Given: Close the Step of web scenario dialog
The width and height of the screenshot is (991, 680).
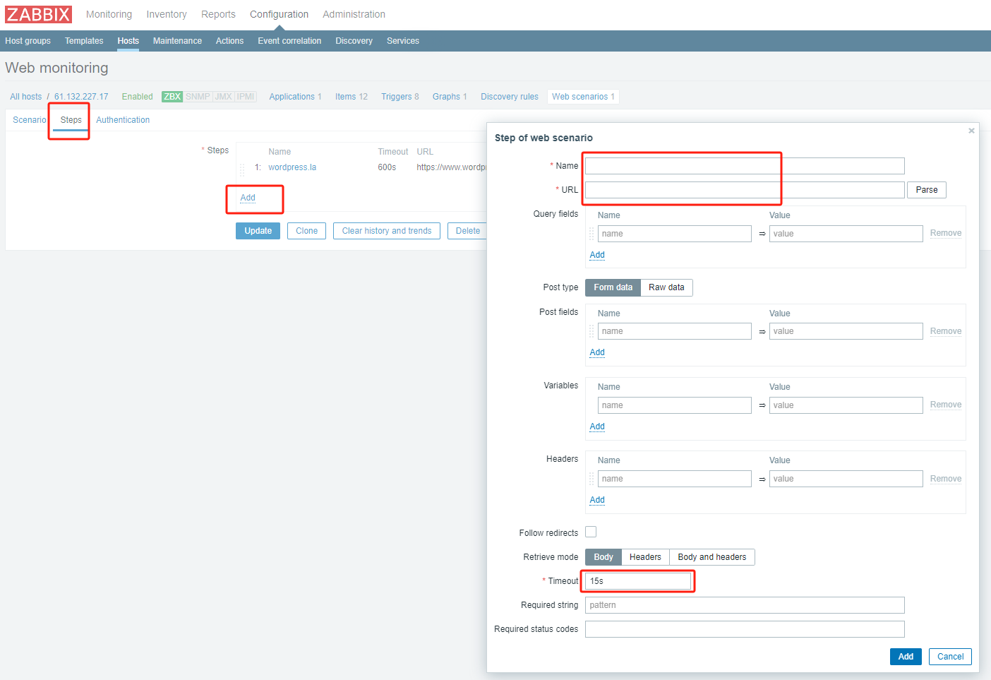Looking at the screenshot, I should (971, 131).
